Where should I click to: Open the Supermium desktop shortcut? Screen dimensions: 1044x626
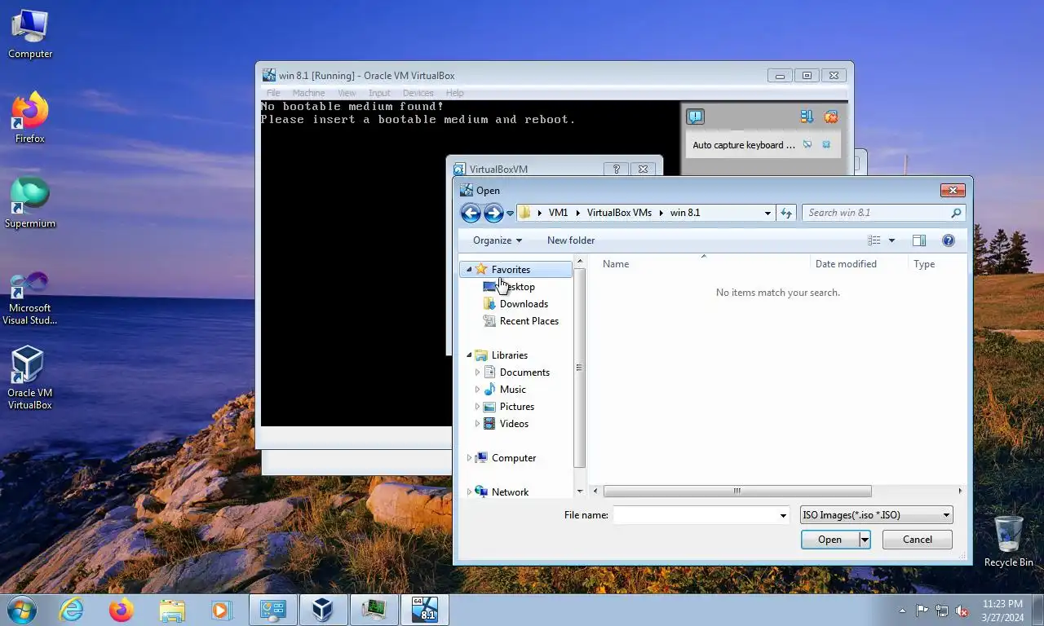(x=30, y=203)
